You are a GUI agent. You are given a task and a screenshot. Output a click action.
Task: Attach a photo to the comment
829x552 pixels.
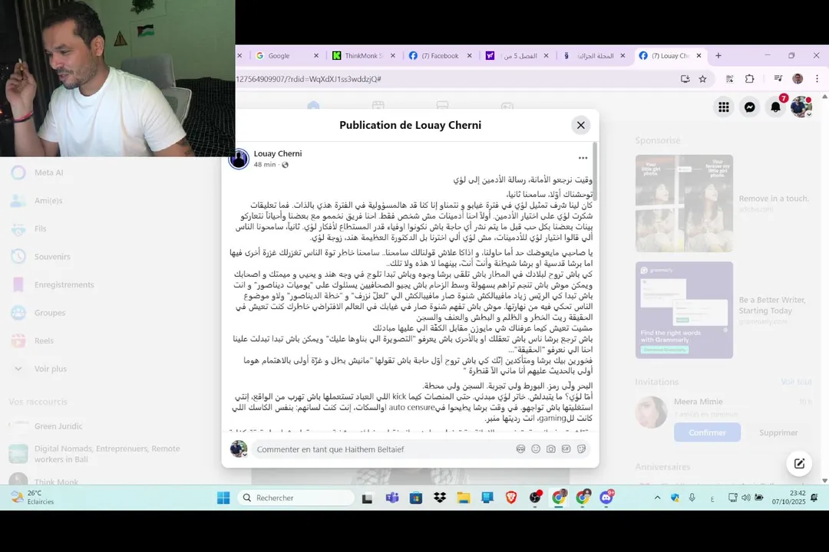(x=551, y=449)
